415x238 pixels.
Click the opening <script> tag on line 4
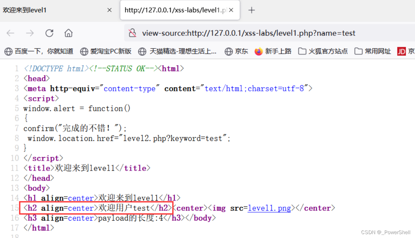point(41,98)
